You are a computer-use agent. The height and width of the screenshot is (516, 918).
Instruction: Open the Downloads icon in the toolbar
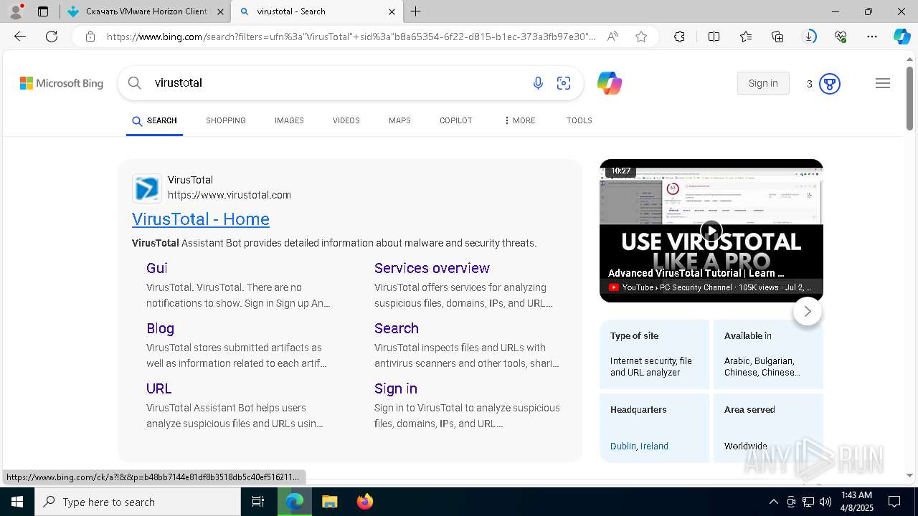(809, 37)
